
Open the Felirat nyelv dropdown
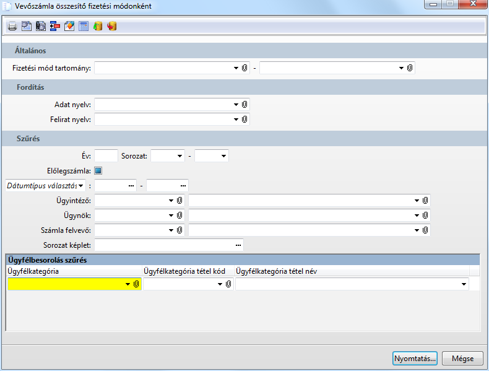[x=236, y=119]
